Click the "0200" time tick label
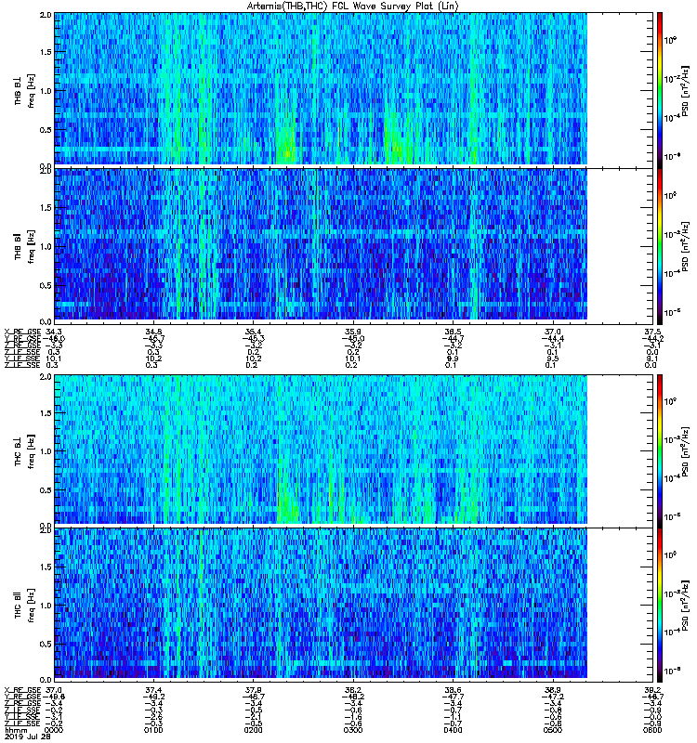Image resolution: width=697 pixels, height=743 pixels. (253, 730)
